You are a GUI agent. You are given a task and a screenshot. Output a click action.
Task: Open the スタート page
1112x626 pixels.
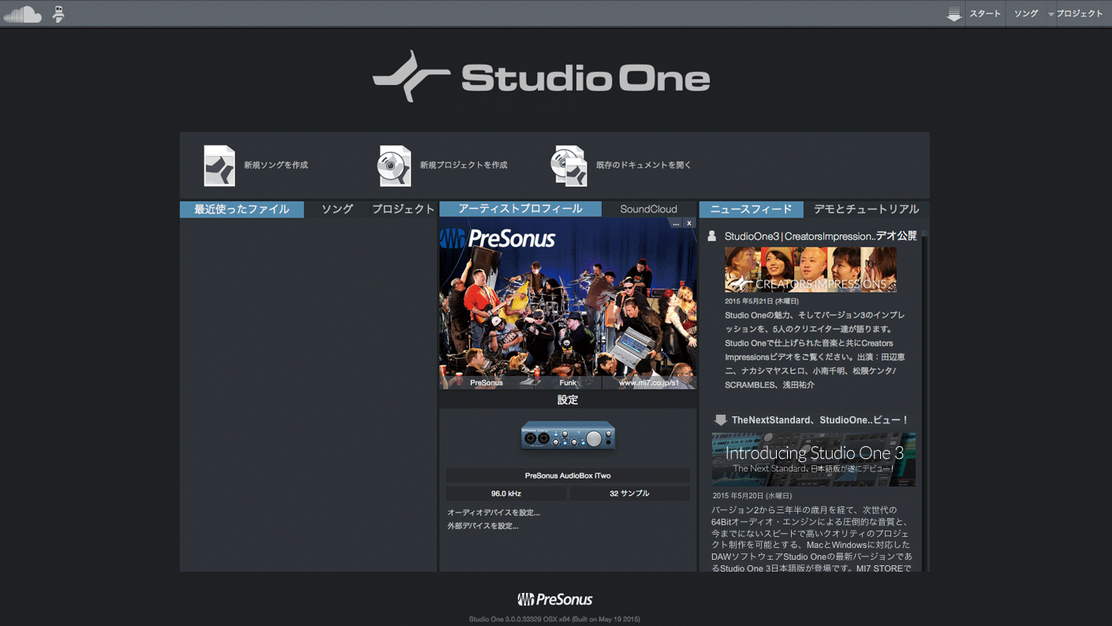pyautogui.click(x=985, y=13)
